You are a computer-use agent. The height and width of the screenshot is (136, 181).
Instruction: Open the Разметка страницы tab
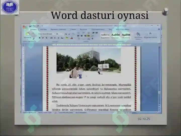58,29
